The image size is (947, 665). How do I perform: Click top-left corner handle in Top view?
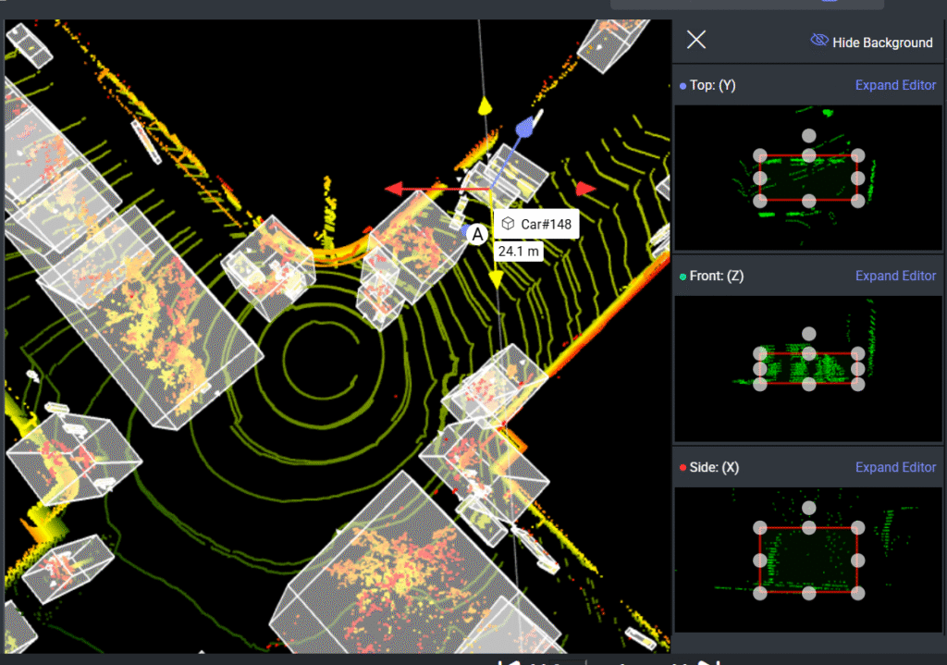[760, 155]
